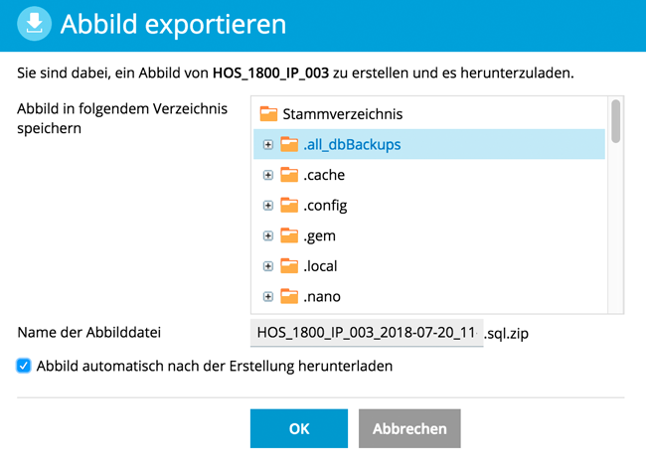Expand the .local folder node

coord(267,266)
